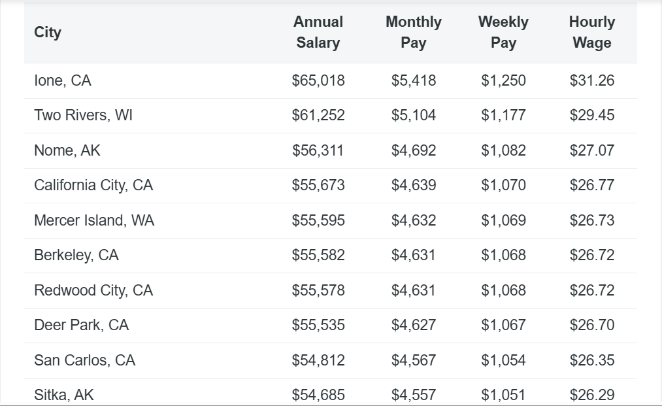662x406 pixels.
Task: Select the Sitka, AK row
Action: 64,395
